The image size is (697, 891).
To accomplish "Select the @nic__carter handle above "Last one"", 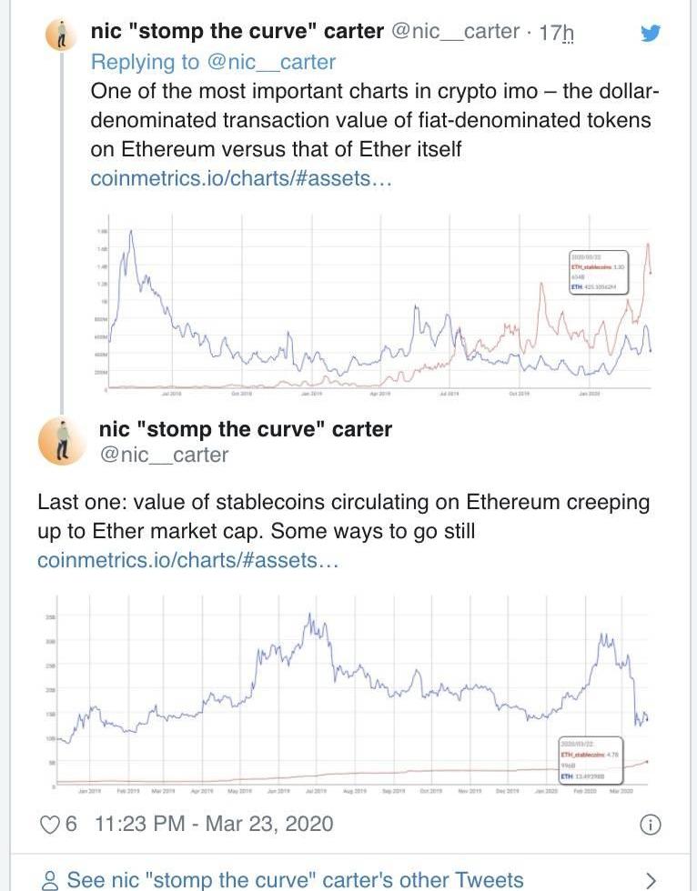I will (162, 455).
